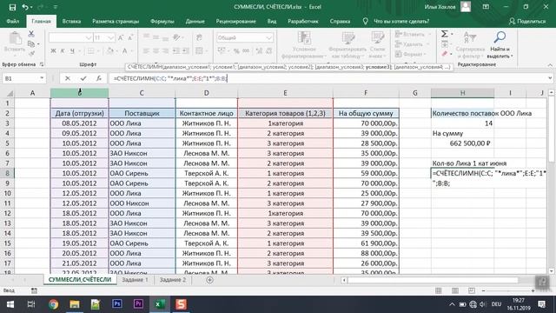The width and height of the screenshot is (556, 313).
Task: Click the Copy icon in the clipboard group
Action: [31, 44]
